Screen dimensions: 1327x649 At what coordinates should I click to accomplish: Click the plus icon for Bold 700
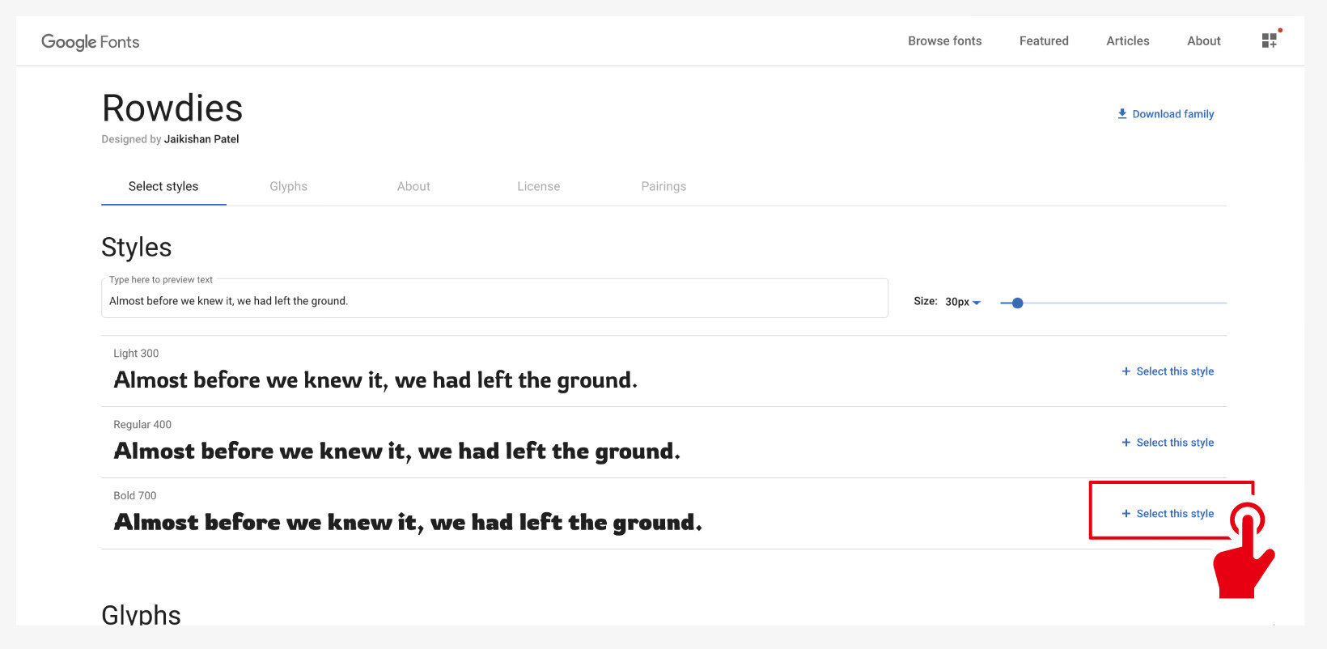tap(1126, 514)
